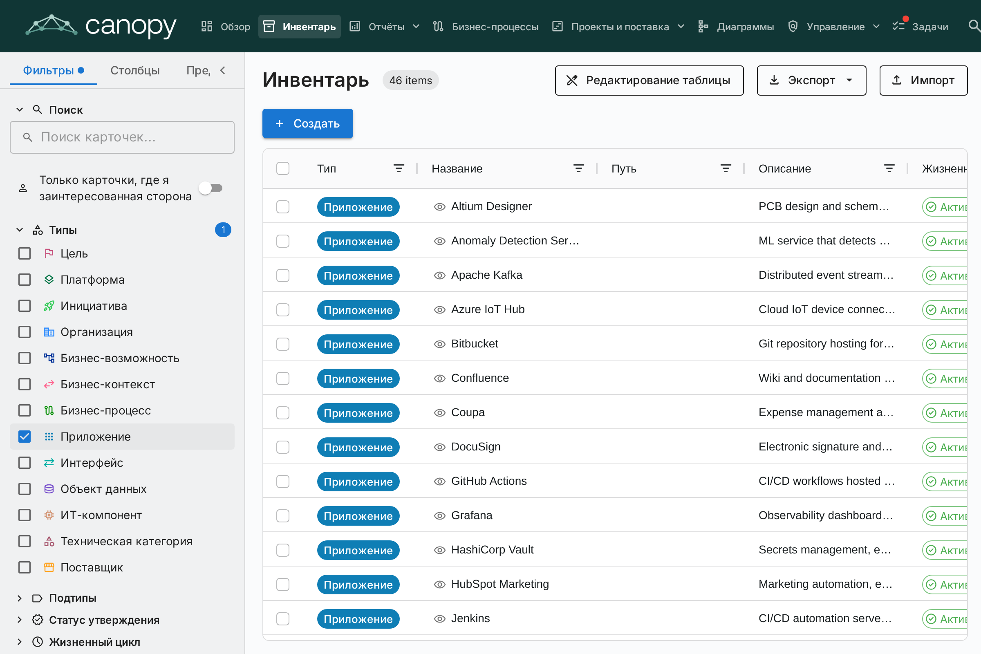
Task: Click the 46 items count badge
Action: tap(410, 81)
